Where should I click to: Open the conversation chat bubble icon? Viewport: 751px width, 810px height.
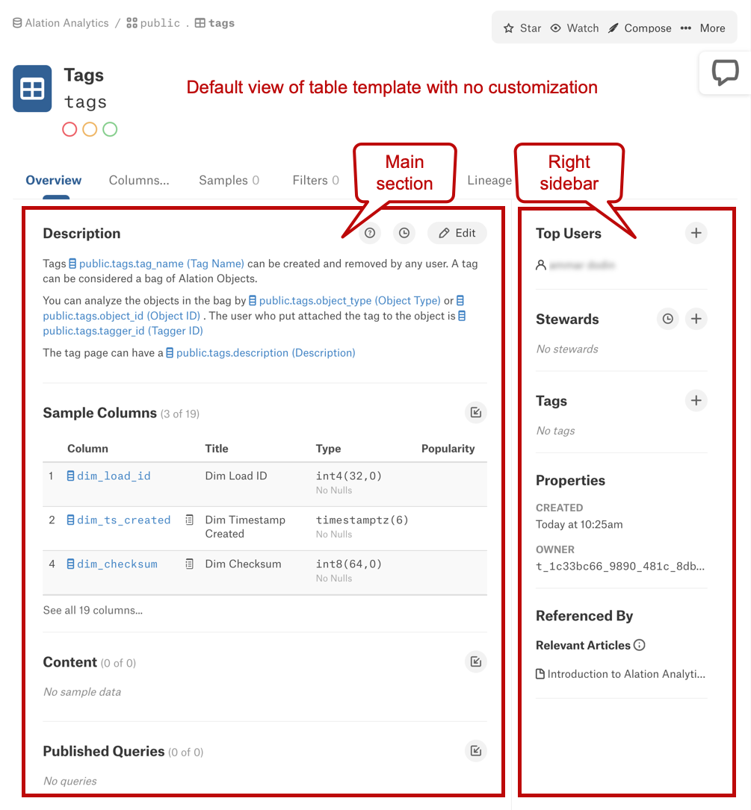coord(725,72)
